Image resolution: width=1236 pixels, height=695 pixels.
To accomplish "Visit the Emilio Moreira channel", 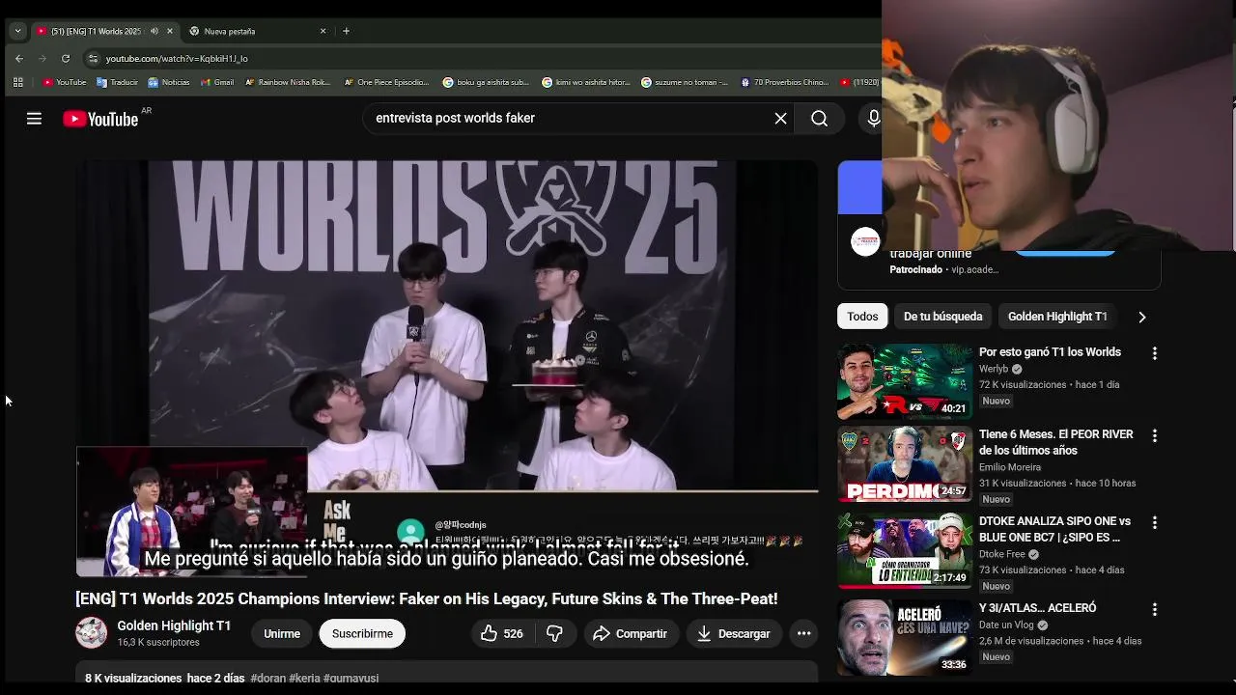I will point(1010,467).
